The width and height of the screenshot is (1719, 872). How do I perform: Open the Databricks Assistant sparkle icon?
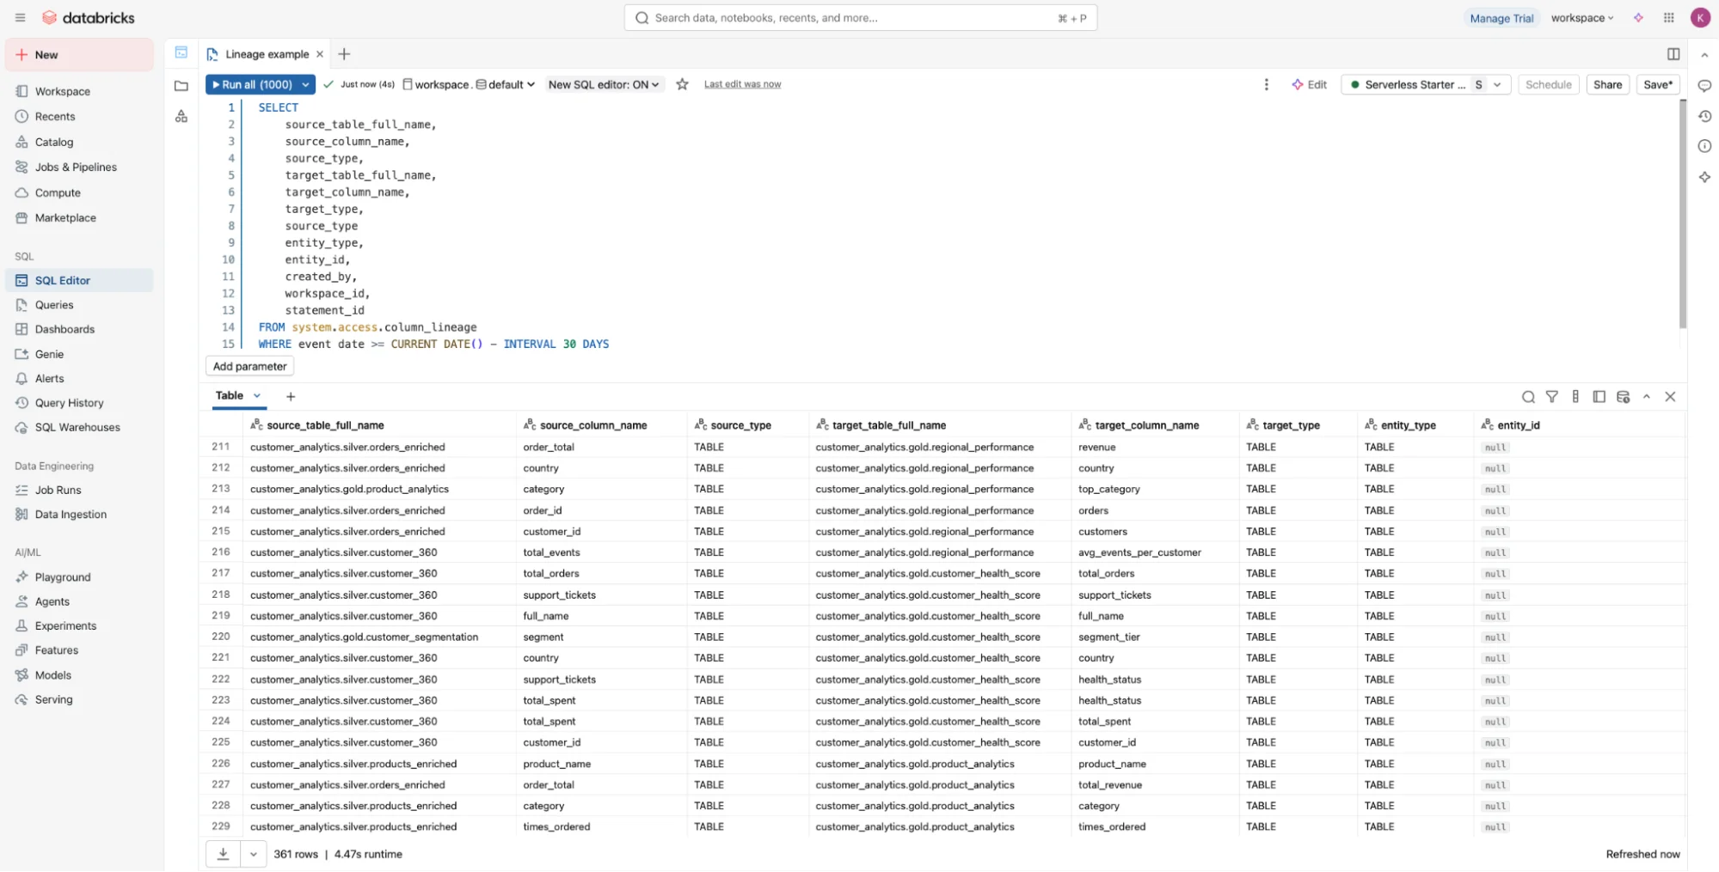pyautogui.click(x=1705, y=178)
